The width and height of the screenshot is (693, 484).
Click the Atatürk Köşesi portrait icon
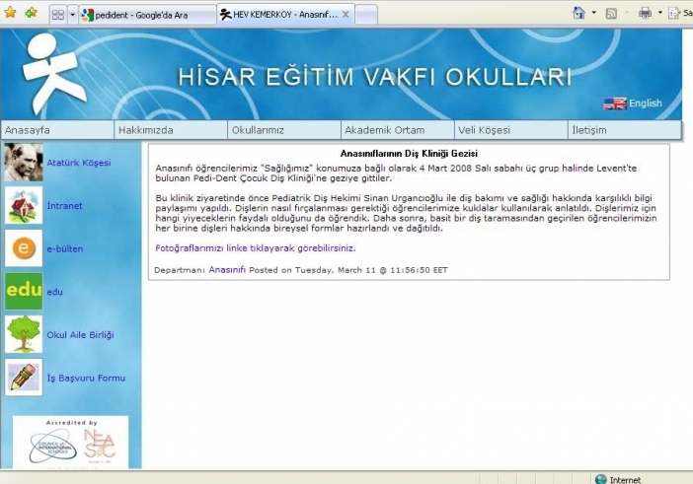tap(24, 163)
